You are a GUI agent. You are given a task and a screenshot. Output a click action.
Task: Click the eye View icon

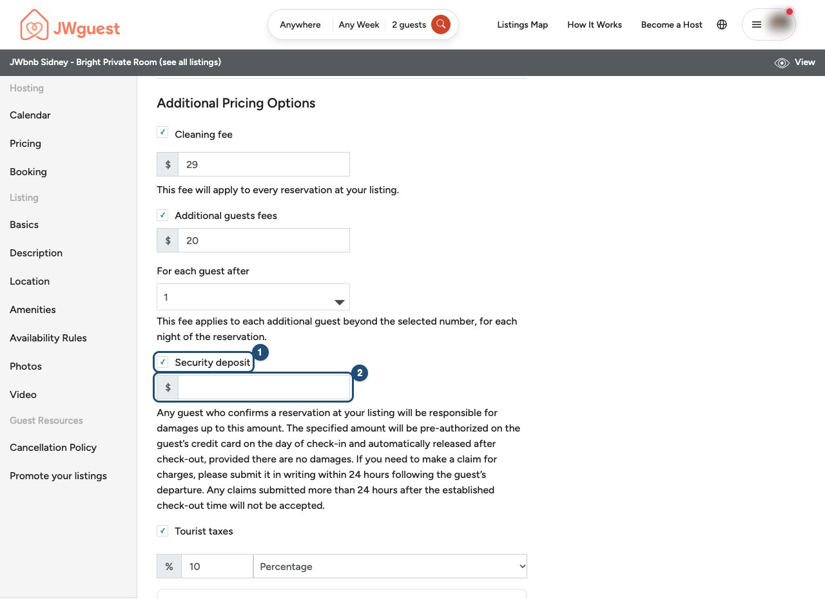point(782,62)
